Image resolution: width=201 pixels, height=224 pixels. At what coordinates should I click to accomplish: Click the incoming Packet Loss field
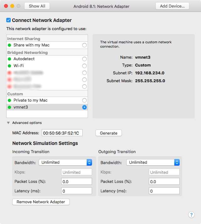(77, 182)
